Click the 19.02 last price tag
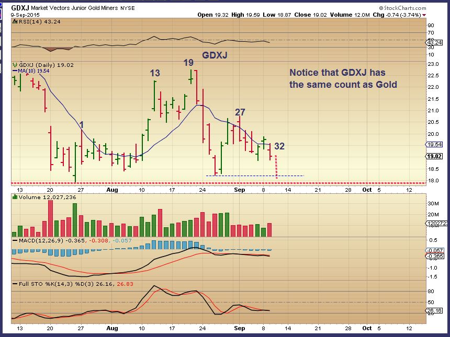This screenshot has width=450, height=337. click(x=434, y=156)
